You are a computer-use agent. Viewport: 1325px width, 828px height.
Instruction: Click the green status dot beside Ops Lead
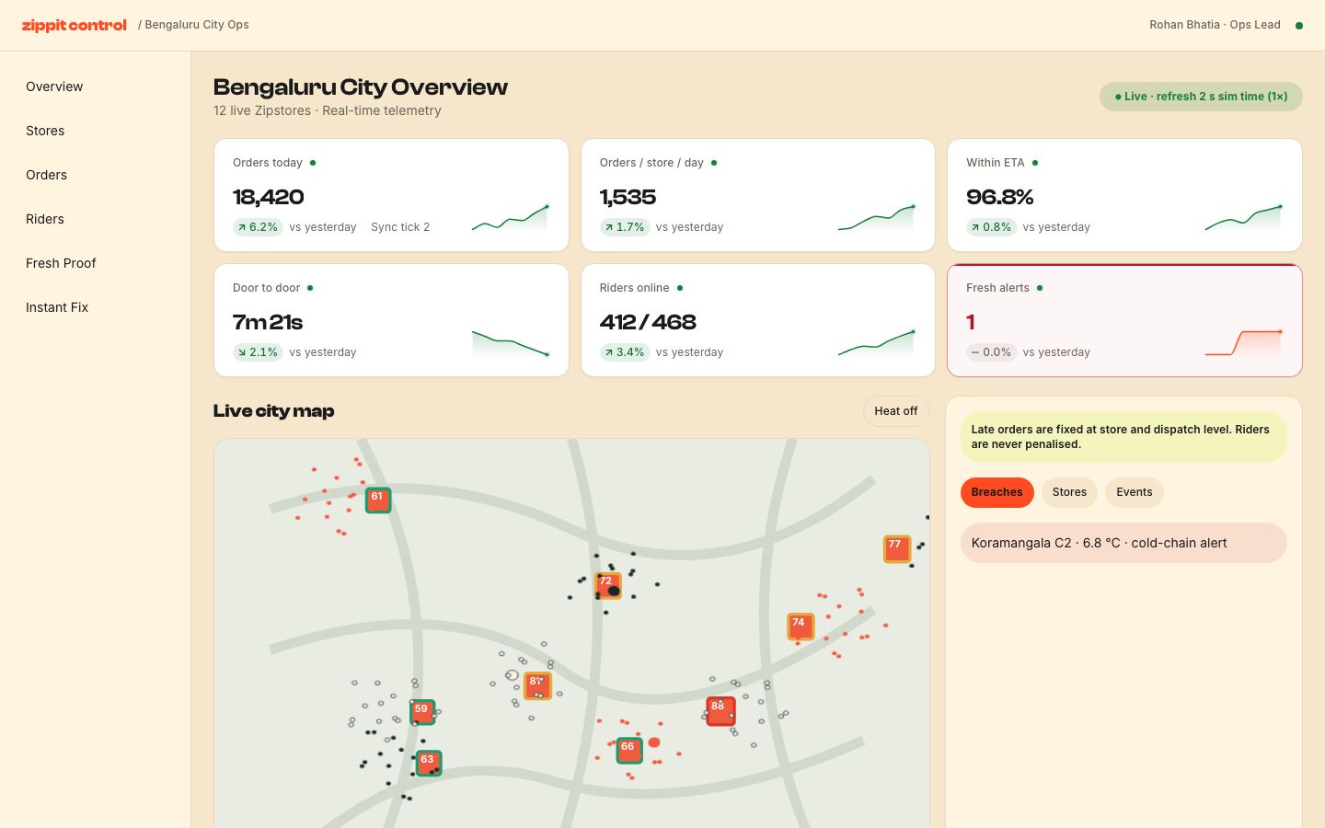(1299, 26)
